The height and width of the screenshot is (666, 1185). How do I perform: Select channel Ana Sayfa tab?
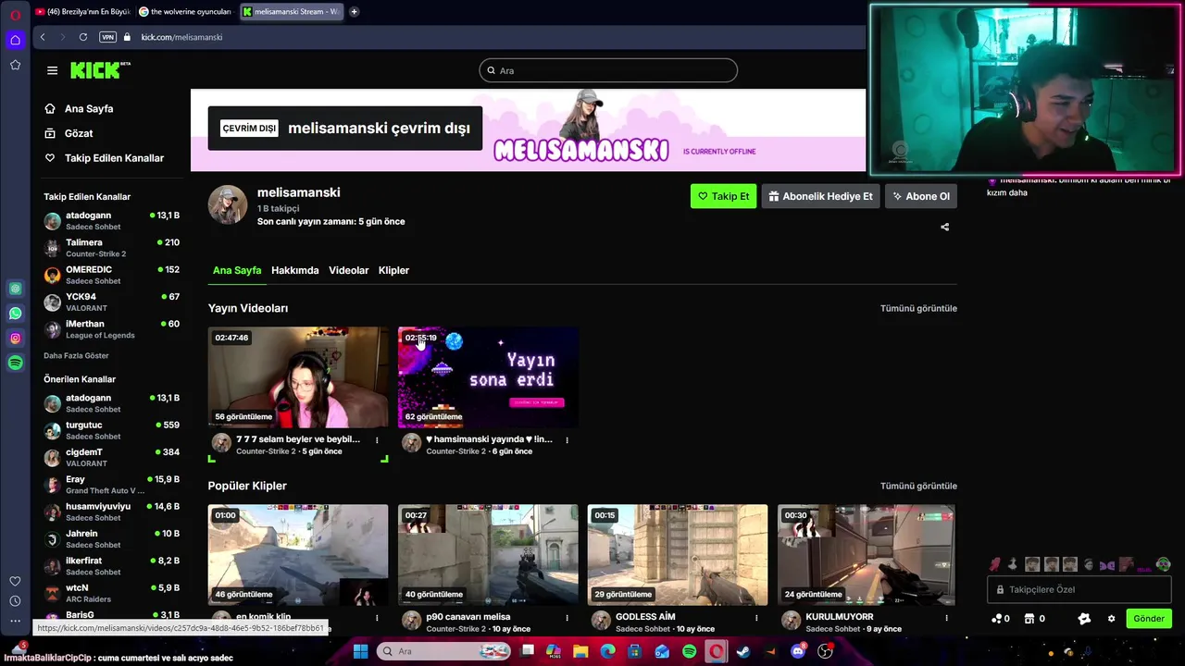(x=237, y=270)
